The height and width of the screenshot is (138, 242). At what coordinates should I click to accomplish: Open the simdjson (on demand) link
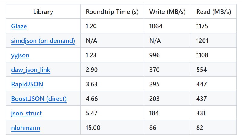pos(43,41)
